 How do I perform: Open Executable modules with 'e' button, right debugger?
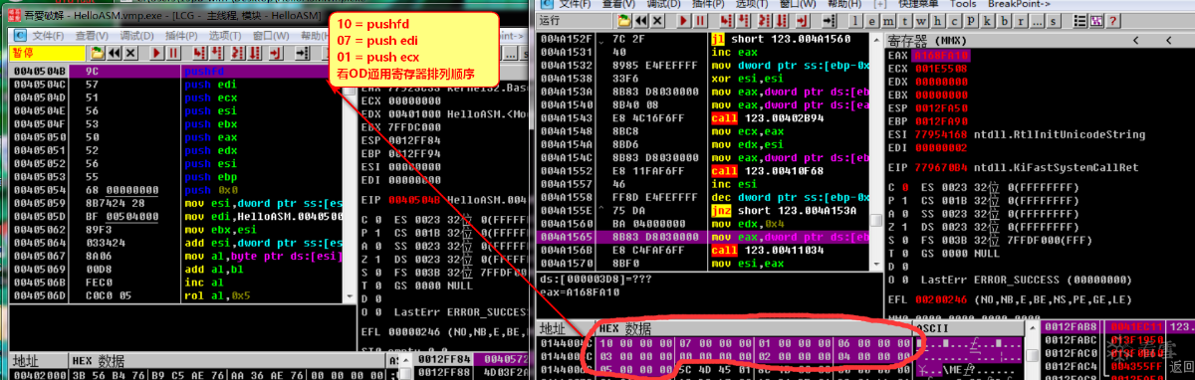871,21
